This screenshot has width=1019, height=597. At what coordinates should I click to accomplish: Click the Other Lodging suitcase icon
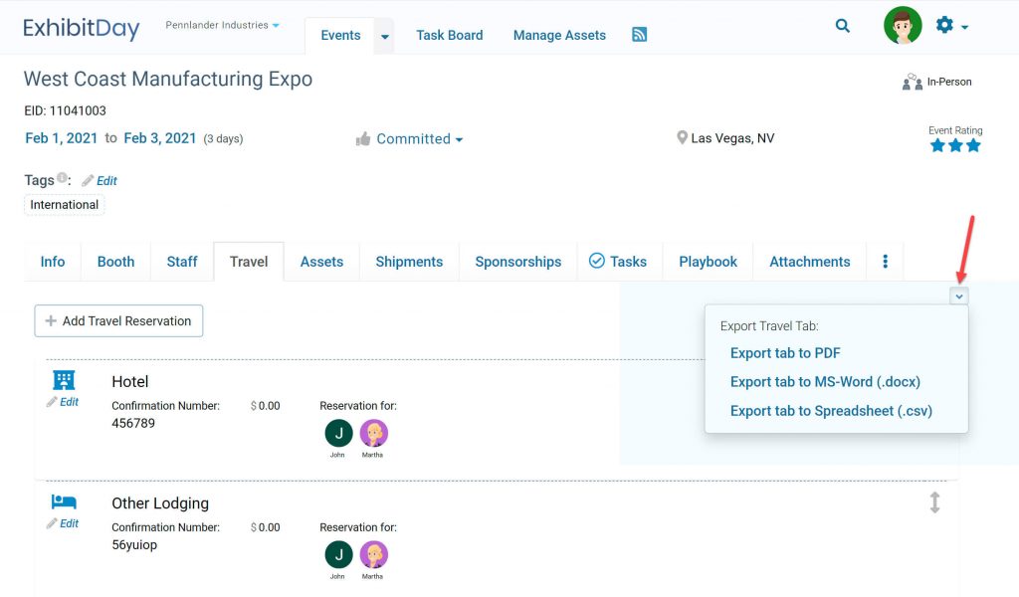64,501
